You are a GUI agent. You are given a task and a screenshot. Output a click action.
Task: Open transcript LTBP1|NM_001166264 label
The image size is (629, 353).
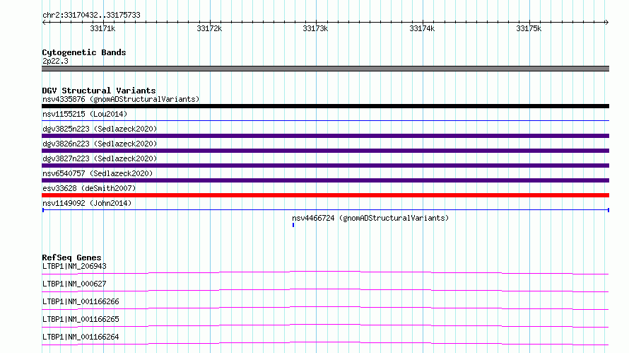point(81,337)
